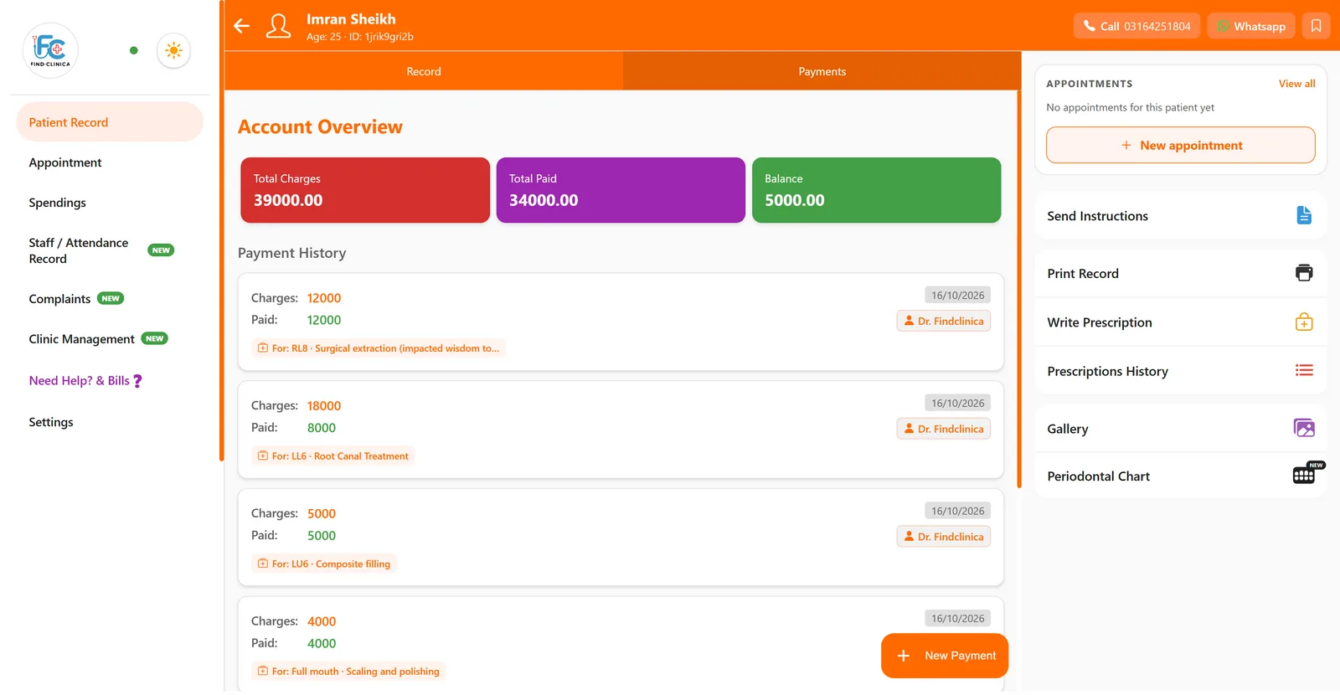
Task: Click Payment History heading
Action: coord(291,253)
